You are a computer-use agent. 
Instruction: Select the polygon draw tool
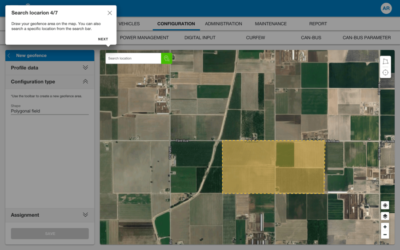point(385,61)
